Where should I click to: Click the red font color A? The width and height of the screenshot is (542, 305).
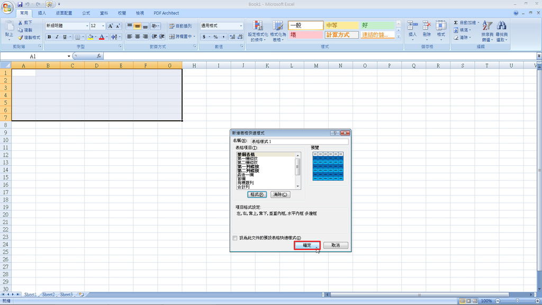tap(102, 37)
